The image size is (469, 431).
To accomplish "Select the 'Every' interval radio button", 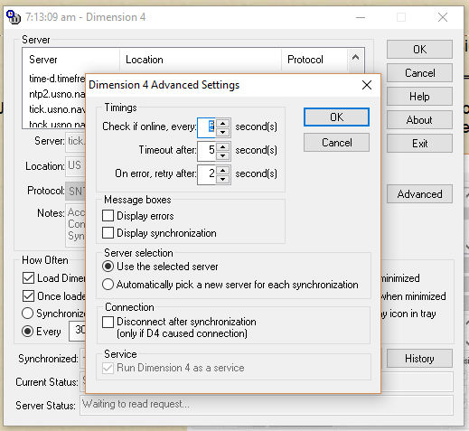I will click(x=27, y=332).
